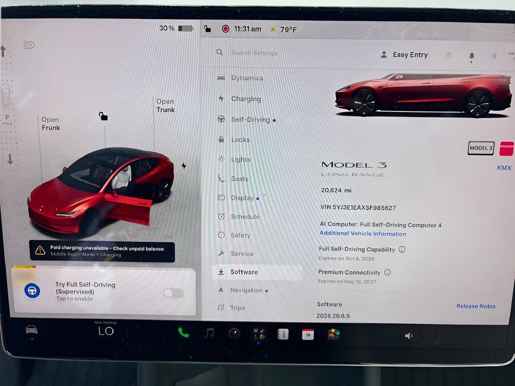Tap the charge port lightning icon
This screenshot has width=515, height=386.
pyautogui.click(x=184, y=166)
